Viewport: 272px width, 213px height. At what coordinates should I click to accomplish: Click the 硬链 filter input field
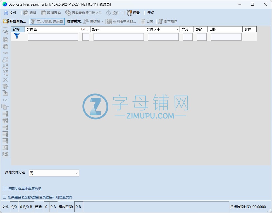click(202, 37)
